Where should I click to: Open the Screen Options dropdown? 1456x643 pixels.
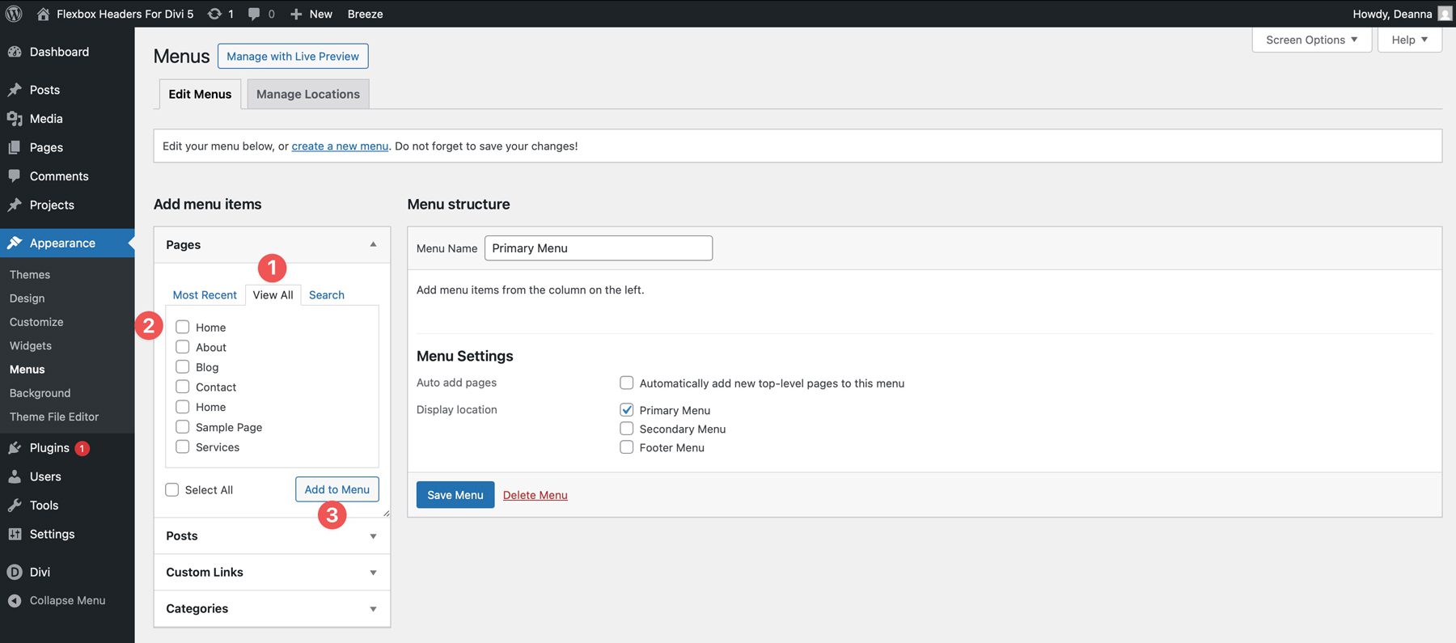1312,40
